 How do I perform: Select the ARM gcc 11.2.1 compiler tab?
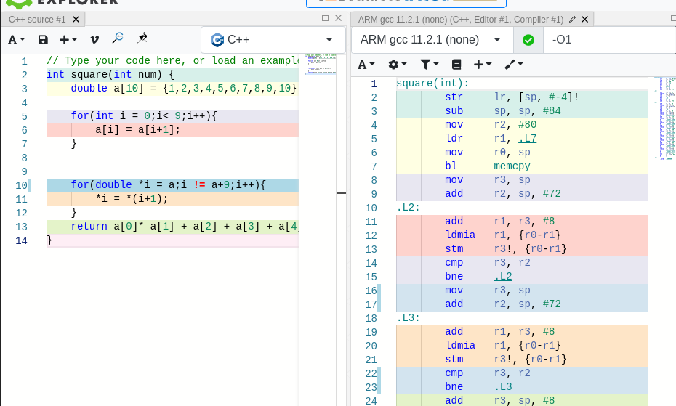point(461,19)
